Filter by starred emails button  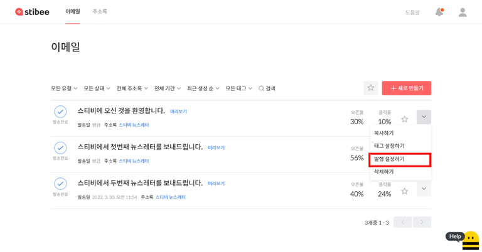370,88
